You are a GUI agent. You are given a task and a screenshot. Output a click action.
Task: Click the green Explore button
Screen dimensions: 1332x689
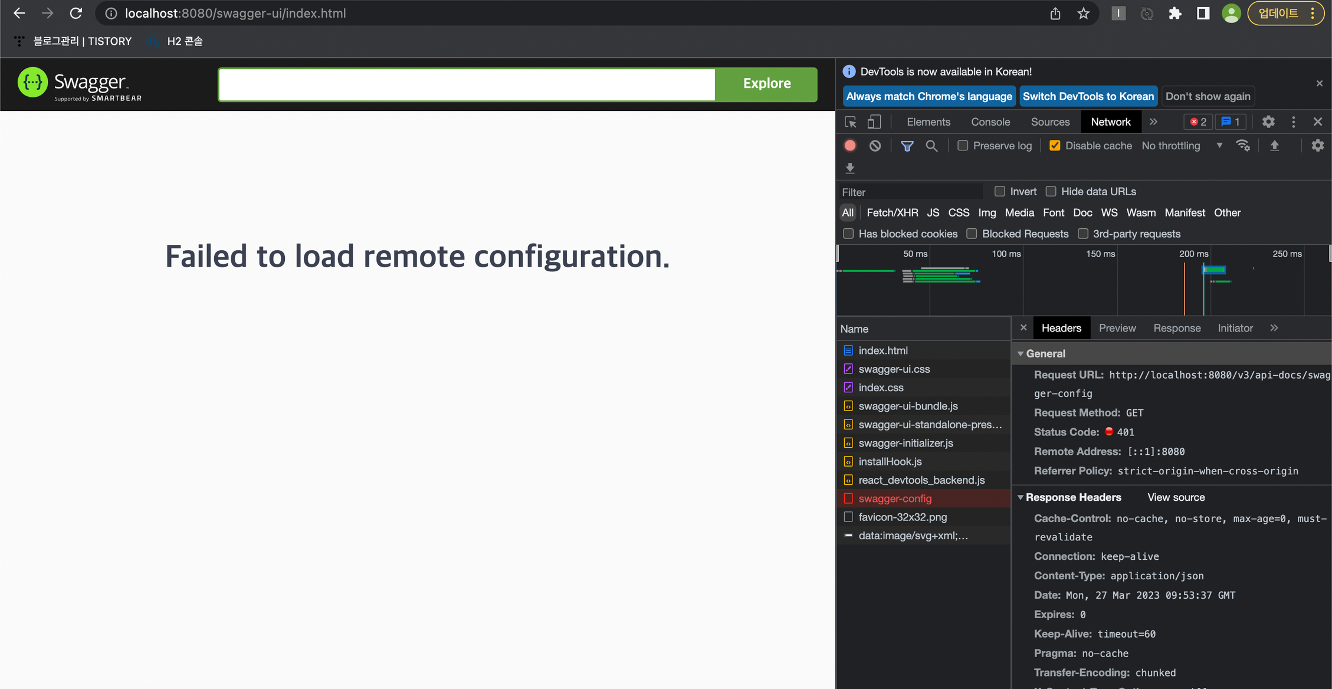[x=766, y=84]
